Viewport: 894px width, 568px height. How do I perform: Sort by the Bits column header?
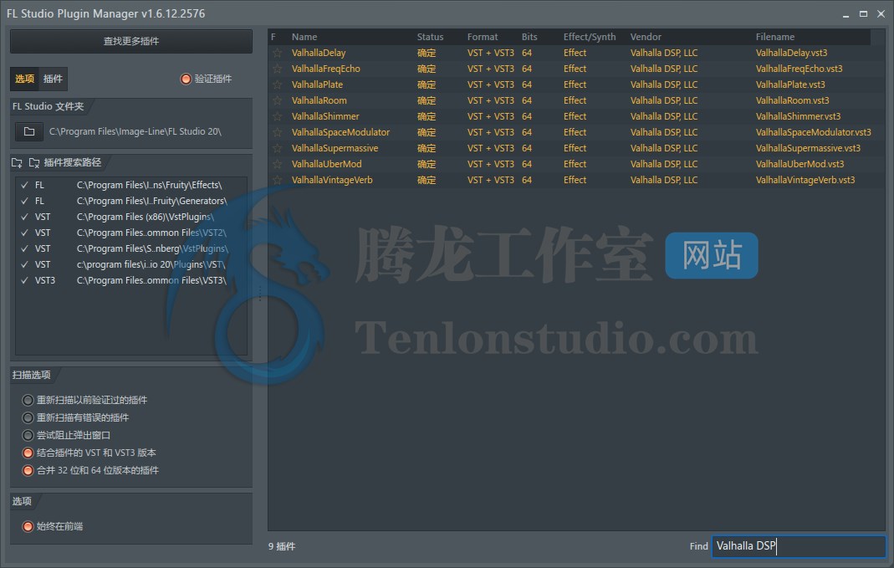[529, 37]
